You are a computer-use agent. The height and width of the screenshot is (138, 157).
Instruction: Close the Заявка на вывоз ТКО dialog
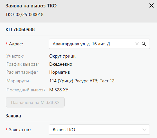pos(152,5)
